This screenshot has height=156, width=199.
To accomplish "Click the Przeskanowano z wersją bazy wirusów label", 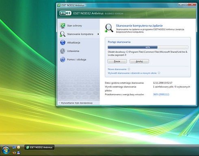I will point(124,94).
